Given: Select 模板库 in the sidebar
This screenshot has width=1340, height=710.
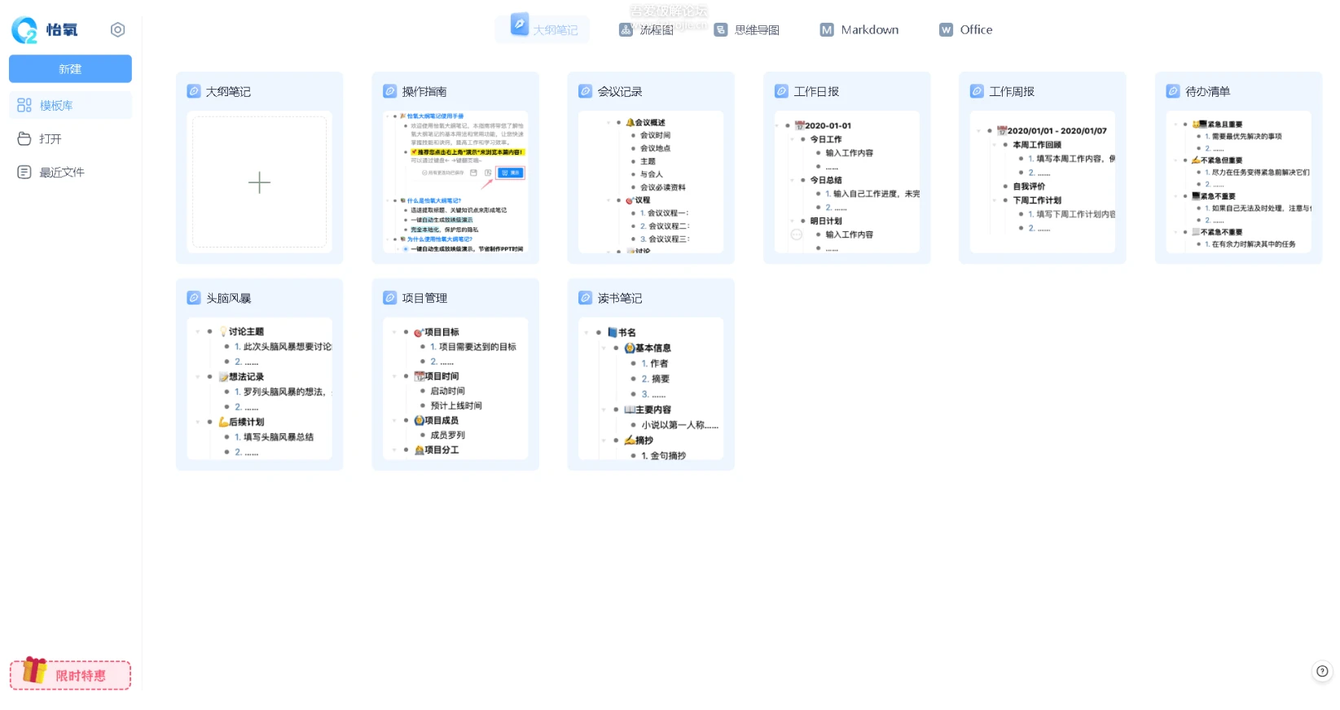Looking at the screenshot, I should pyautogui.click(x=70, y=105).
